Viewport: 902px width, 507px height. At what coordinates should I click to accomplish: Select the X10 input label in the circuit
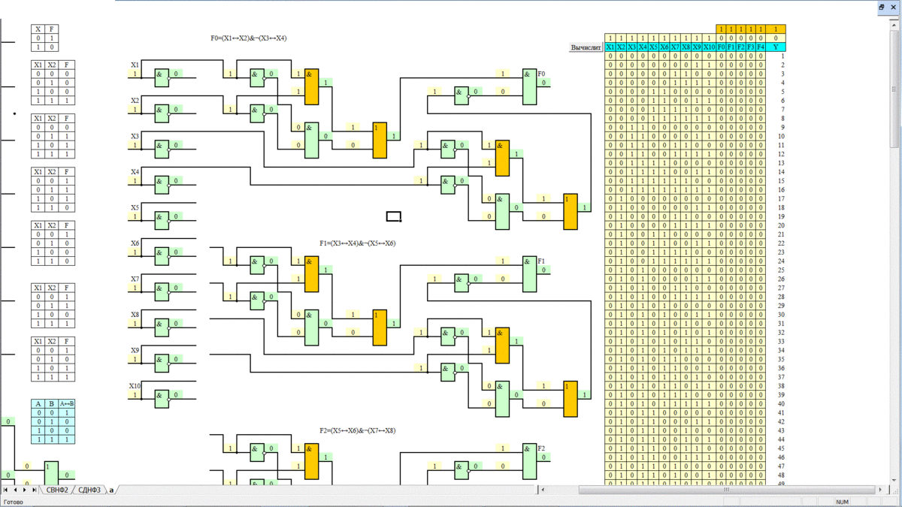click(135, 386)
